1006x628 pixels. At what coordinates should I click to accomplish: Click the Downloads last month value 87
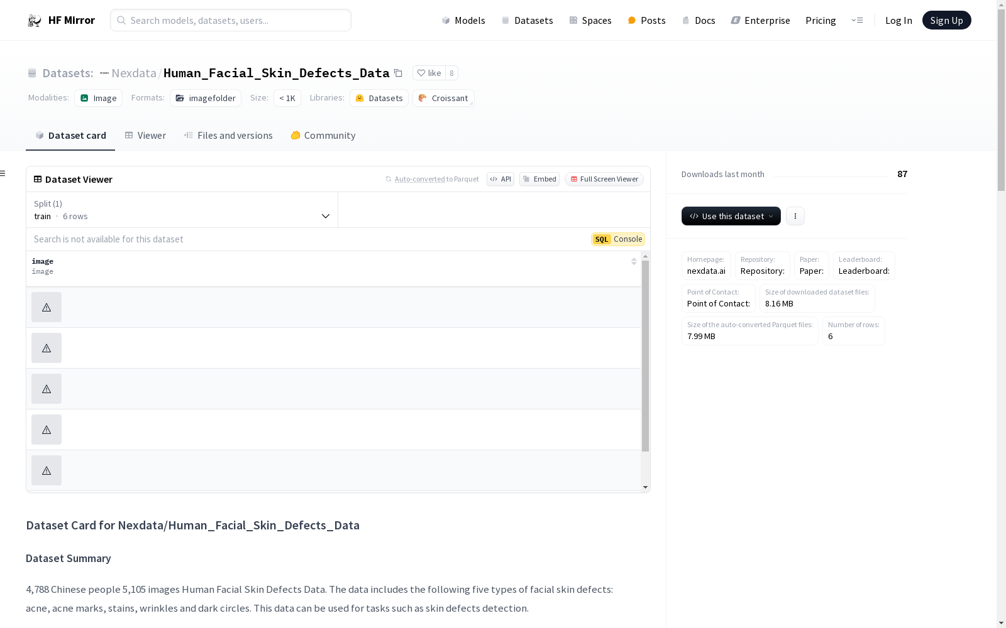[902, 174]
